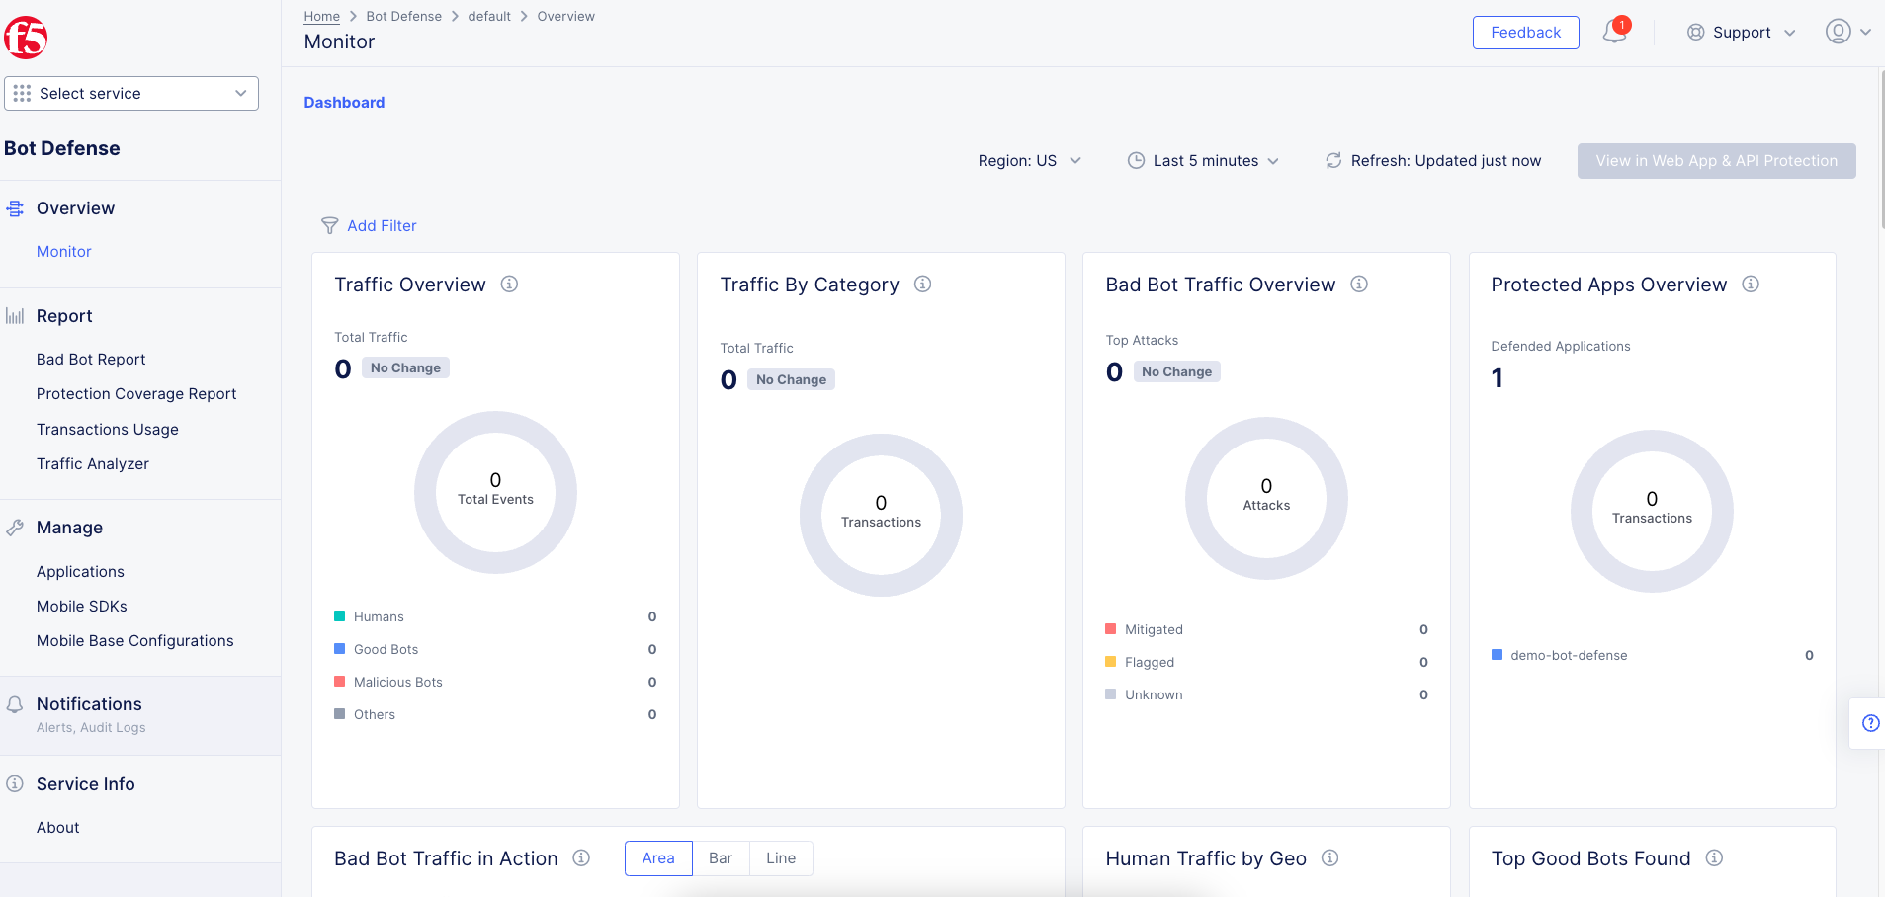The height and width of the screenshot is (897, 1885).
Task: Select the Area chart view
Action: (657, 857)
